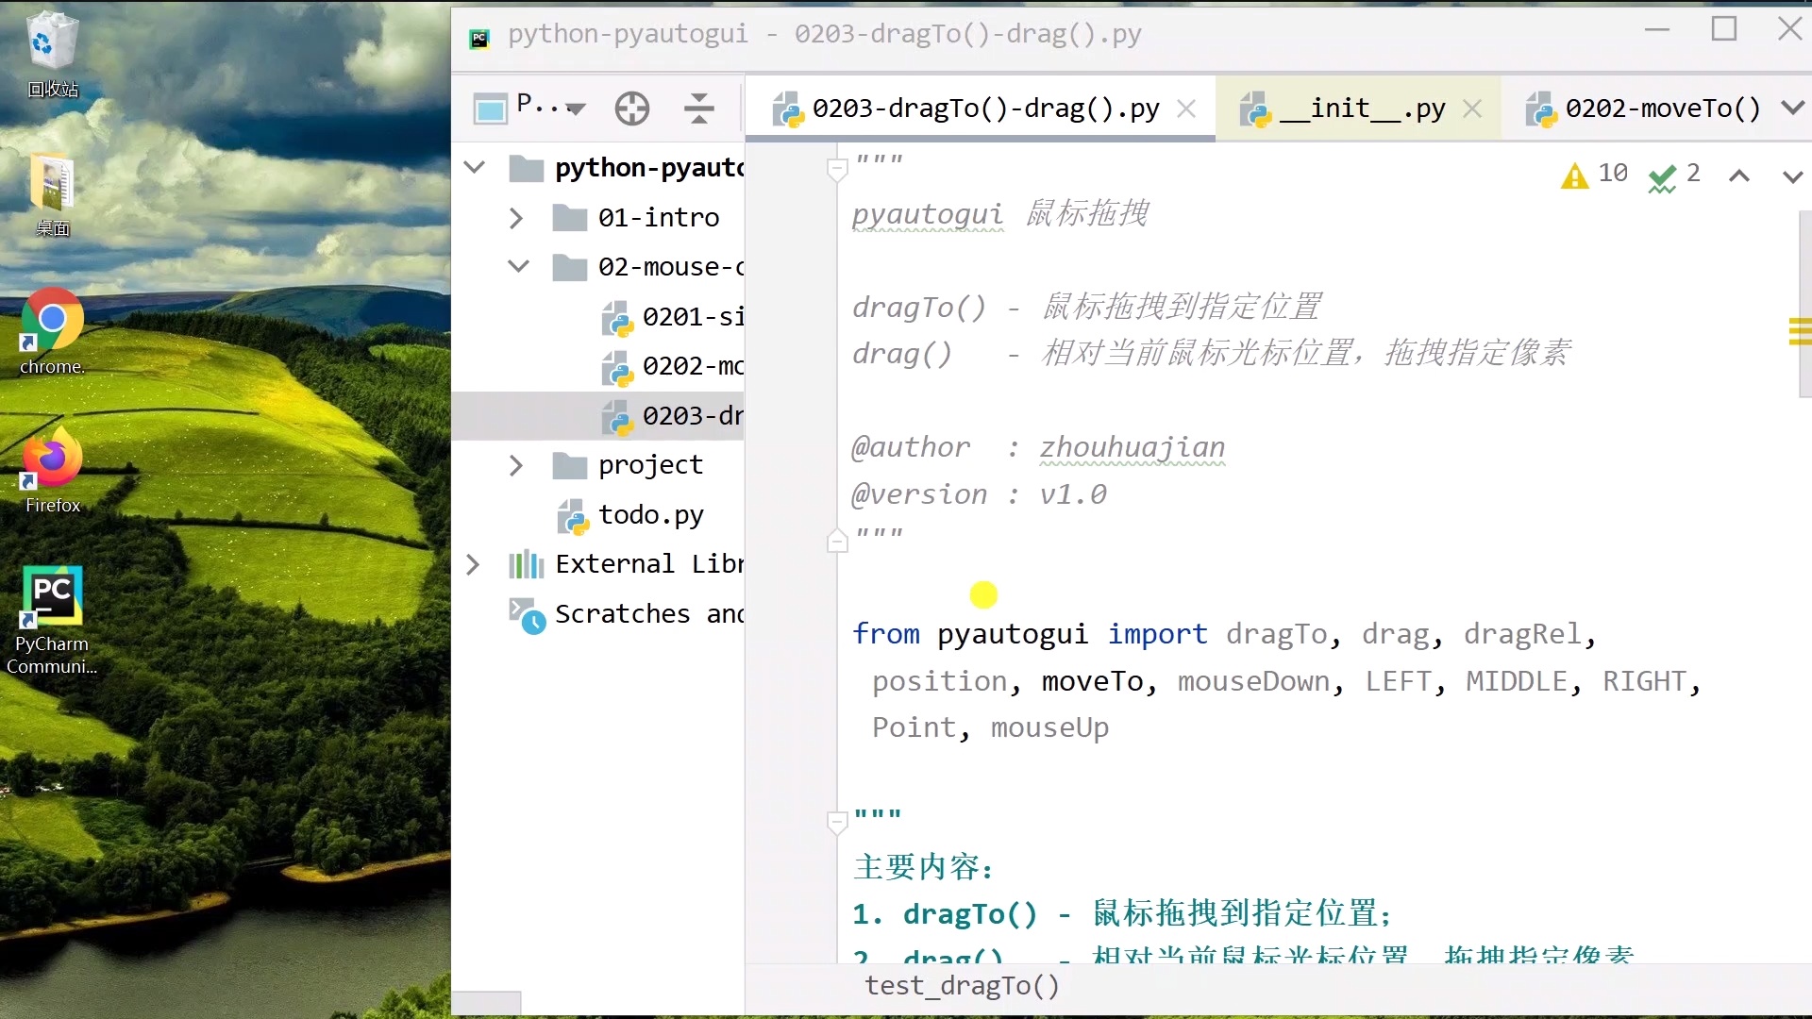Screen dimensions: 1812x1019
Task: Select todo.py in project tree
Action: [650, 515]
